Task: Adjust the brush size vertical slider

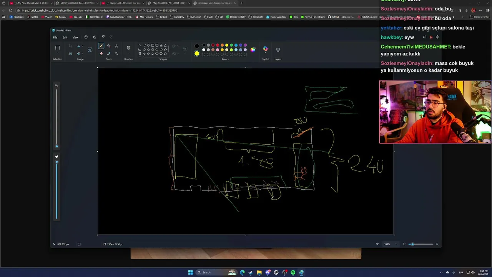Action: point(57,117)
